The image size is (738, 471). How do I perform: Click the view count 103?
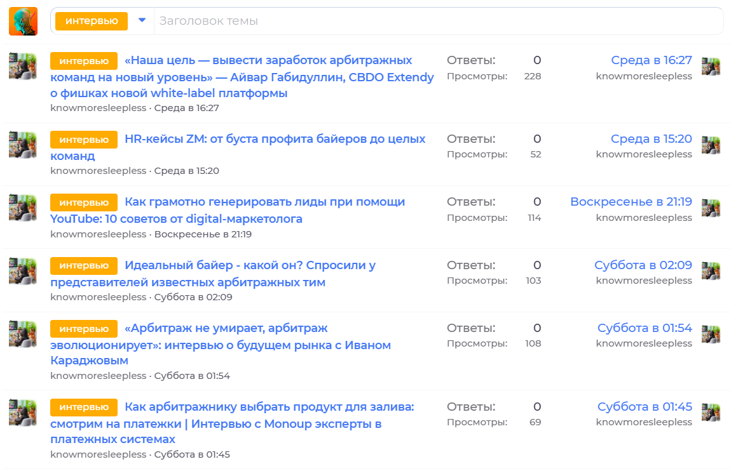coord(533,281)
